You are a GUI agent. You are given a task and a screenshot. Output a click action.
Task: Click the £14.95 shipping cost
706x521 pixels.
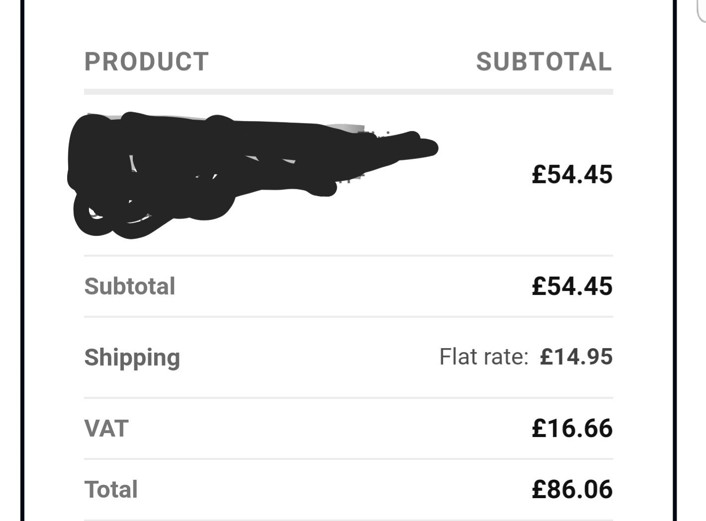tap(576, 357)
